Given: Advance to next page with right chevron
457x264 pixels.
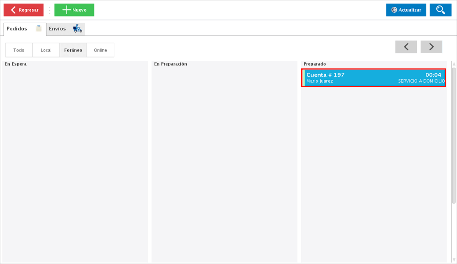Looking at the screenshot, I should (x=431, y=47).
